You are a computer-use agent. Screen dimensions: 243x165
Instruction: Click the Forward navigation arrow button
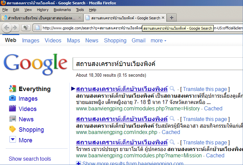15,28
